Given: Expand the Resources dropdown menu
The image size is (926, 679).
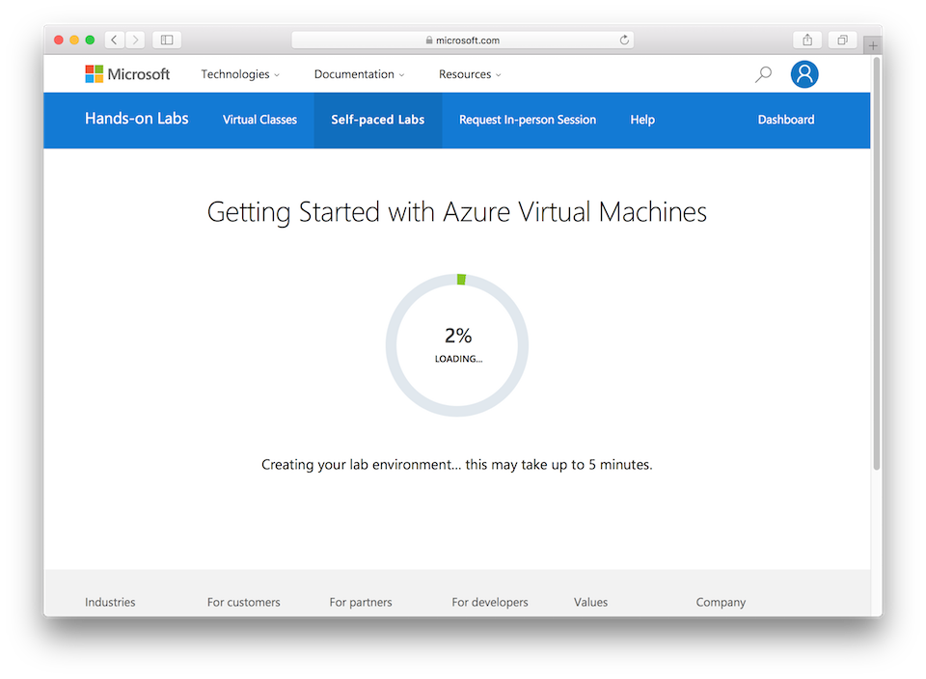Looking at the screenshot, I should pos(470,74).
